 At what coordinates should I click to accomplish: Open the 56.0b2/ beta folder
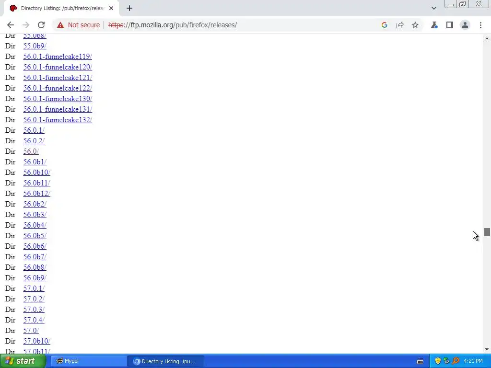click(x=35, y=204)
